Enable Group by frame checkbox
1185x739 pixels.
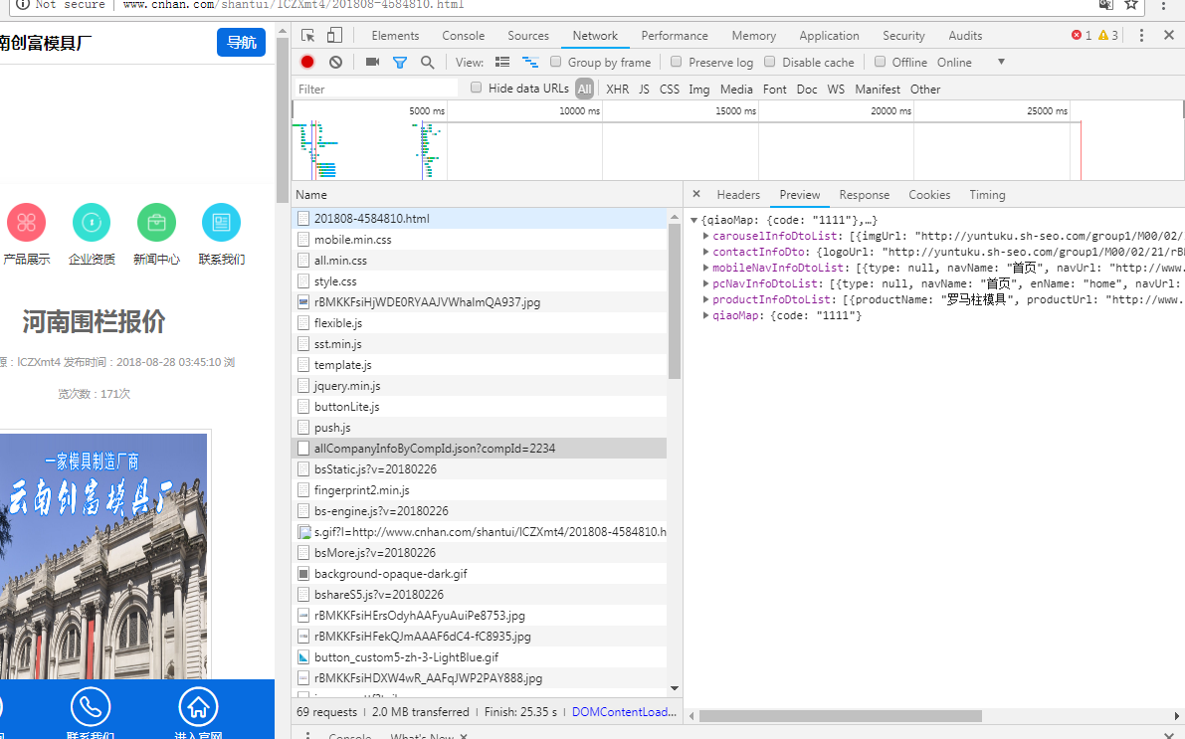tap(555, 62)
